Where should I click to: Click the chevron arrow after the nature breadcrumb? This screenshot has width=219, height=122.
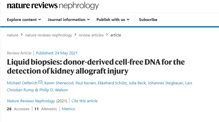(x=22, y=35)
